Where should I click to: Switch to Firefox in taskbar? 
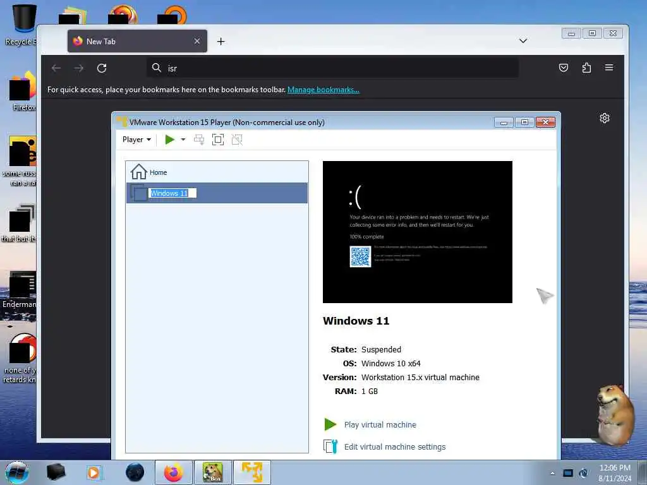[x=174, y=472]
